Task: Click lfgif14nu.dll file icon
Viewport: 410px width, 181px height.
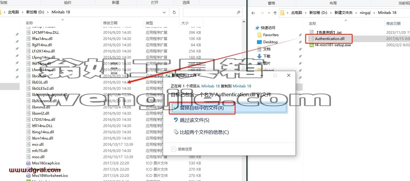Action: [28, 45]
